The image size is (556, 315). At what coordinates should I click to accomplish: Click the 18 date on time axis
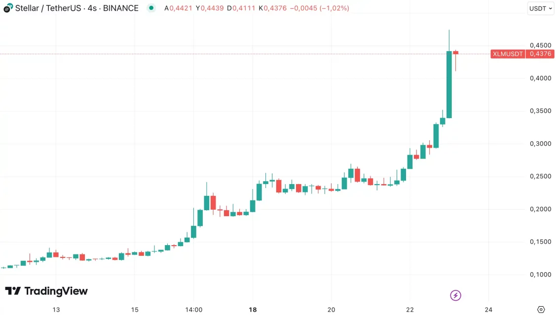click(x=253, y=310)
